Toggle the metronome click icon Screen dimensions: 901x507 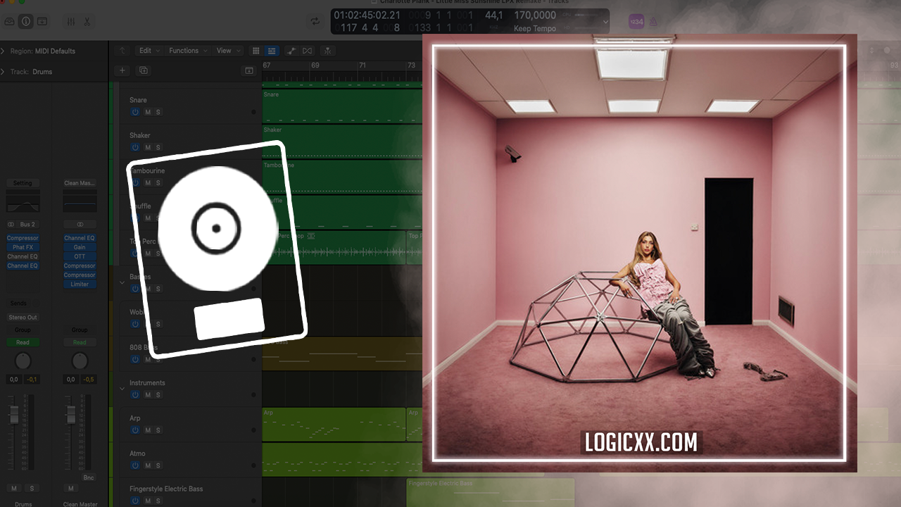coord(653,22)
